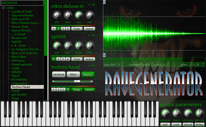
Task: Close the techno head panel
Action: tap(93, 66)
